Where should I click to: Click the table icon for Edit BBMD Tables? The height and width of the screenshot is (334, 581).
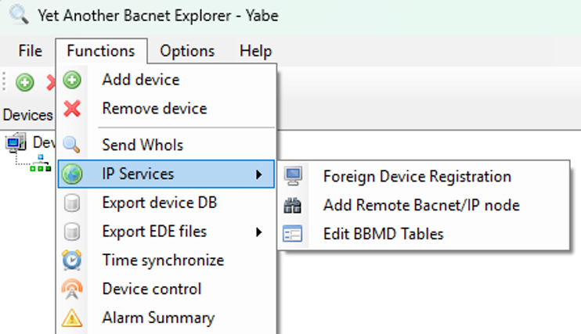[x=292, y=234]
